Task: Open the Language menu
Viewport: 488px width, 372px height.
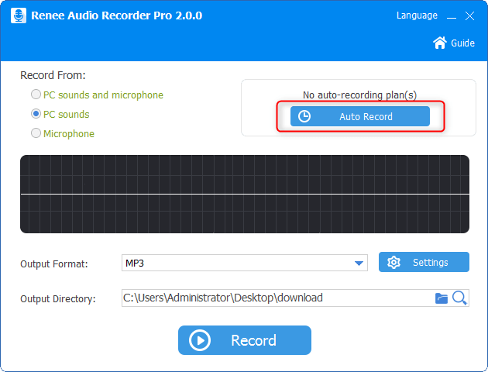Action: [x=417, y=15]
